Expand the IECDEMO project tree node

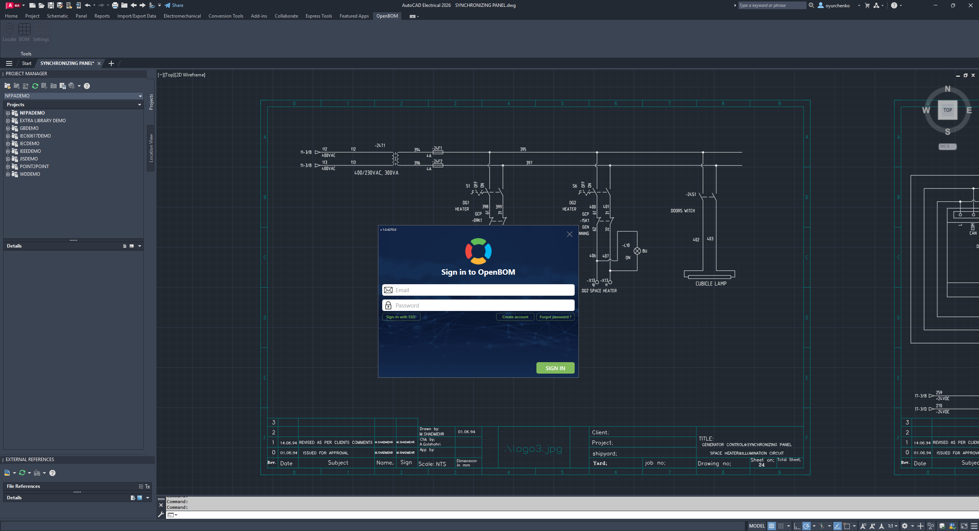pos(8,144)
